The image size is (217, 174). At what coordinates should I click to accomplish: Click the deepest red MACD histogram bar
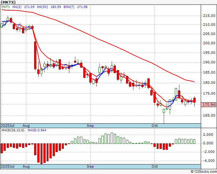(41, 154)
